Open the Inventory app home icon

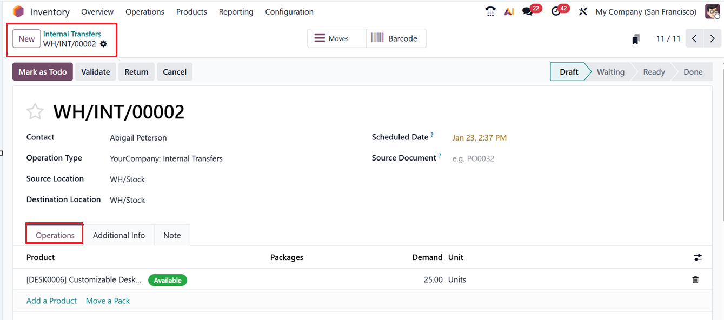(18, 11)
